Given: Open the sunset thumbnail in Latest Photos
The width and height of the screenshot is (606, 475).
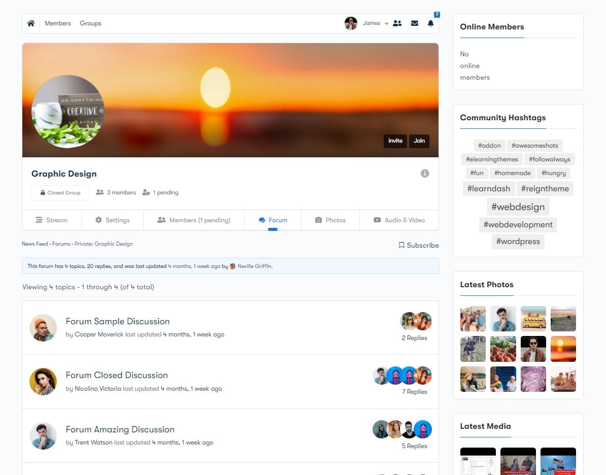Looking at the screenshot, I should [563, 349].
